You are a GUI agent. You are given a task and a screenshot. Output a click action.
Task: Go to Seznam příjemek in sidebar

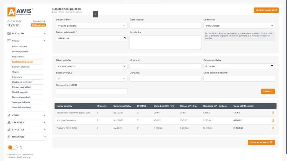(x=21, y=67)
